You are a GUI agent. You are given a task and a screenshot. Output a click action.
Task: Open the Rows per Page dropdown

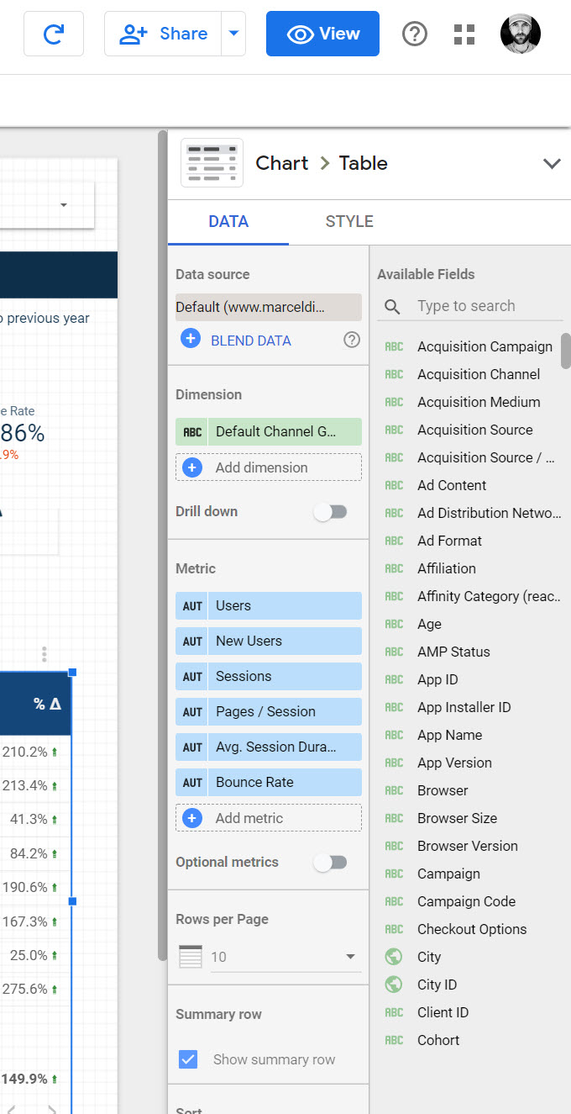tap(350, 957)
